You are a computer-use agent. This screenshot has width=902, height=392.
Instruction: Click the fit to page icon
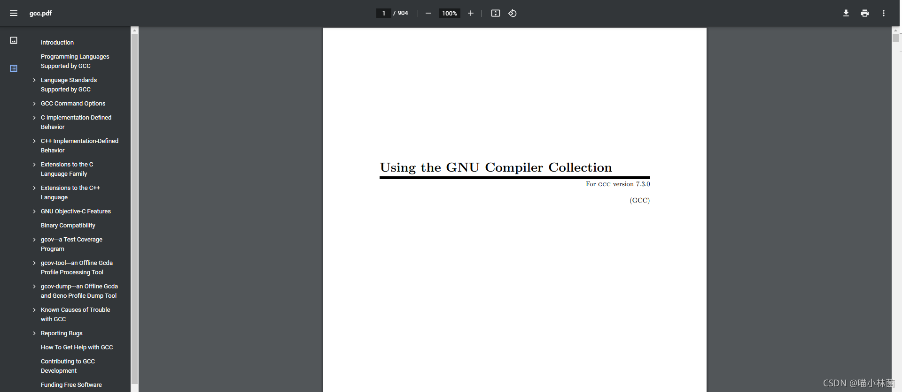pos(496,13)
